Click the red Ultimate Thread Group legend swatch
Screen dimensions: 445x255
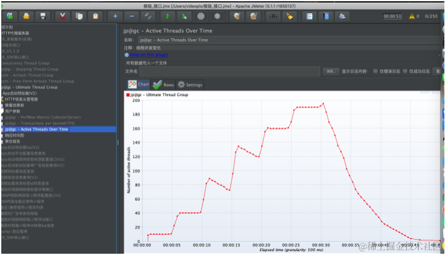[x=128, y=95]
